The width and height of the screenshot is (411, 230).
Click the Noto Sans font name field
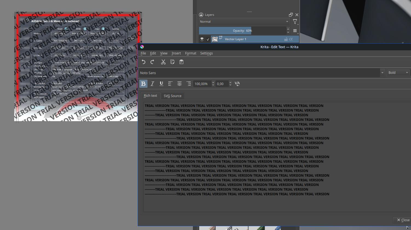pos(259,73)
